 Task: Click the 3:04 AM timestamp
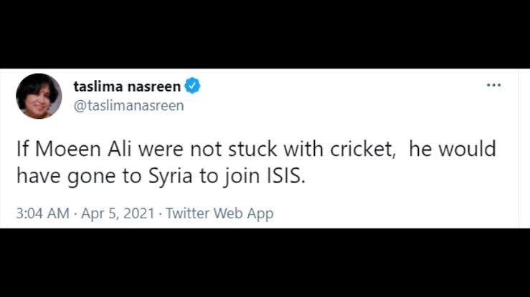point(42,213)
